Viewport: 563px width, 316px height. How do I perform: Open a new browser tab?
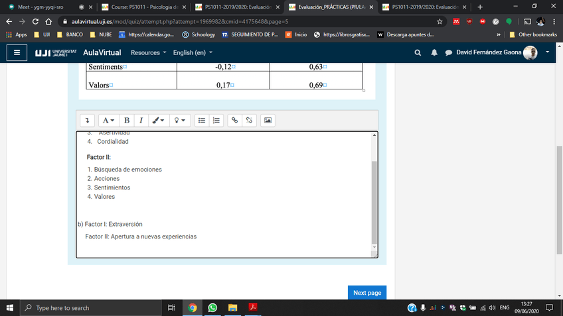480,7
